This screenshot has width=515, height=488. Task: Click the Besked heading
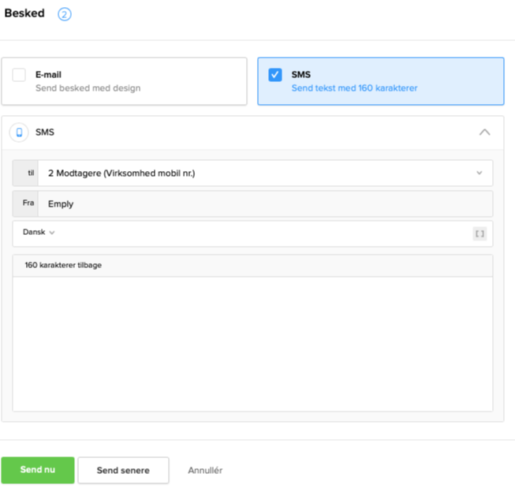24,14
